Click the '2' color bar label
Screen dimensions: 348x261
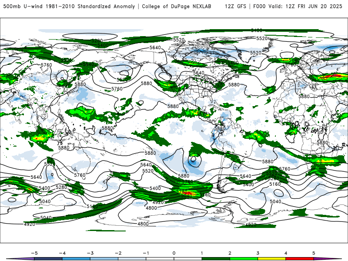[x=230, y=253]
